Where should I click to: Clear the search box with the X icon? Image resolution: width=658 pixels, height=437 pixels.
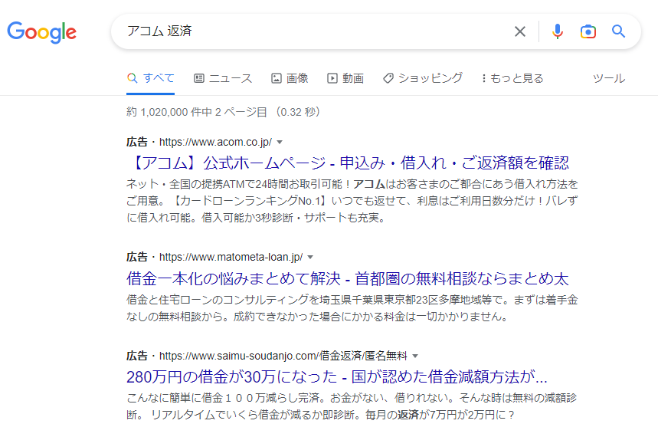(520, 31)
